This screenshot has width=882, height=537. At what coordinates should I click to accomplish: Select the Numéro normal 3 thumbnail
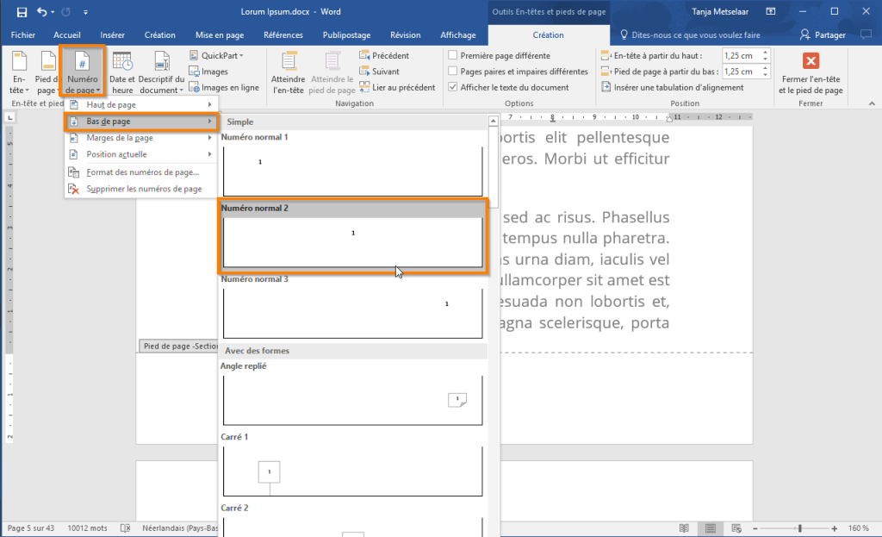(x=352, y=312)
